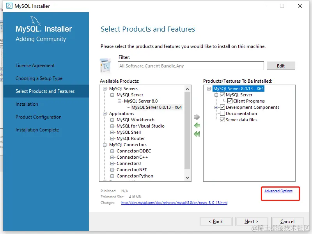Enable the Documentation checkbox
Image resolution: width=312 pixels, height=234 pixels.
[x=222, y=113]
